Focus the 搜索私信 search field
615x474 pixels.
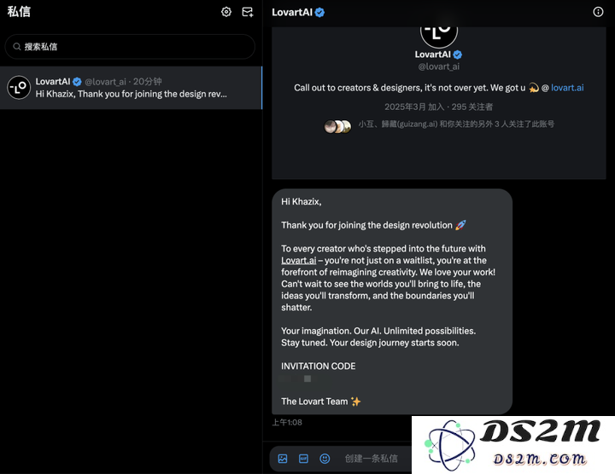click(130, 47)
